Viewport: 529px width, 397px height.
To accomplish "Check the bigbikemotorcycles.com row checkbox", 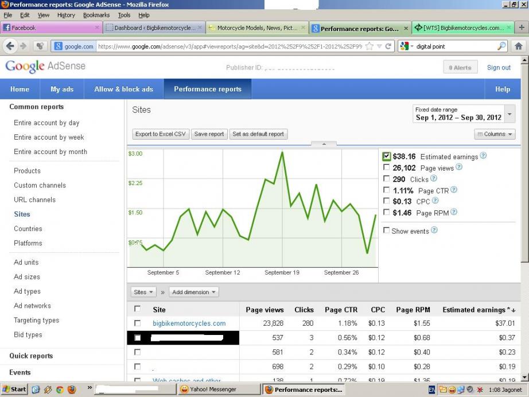I will (137, 323).
